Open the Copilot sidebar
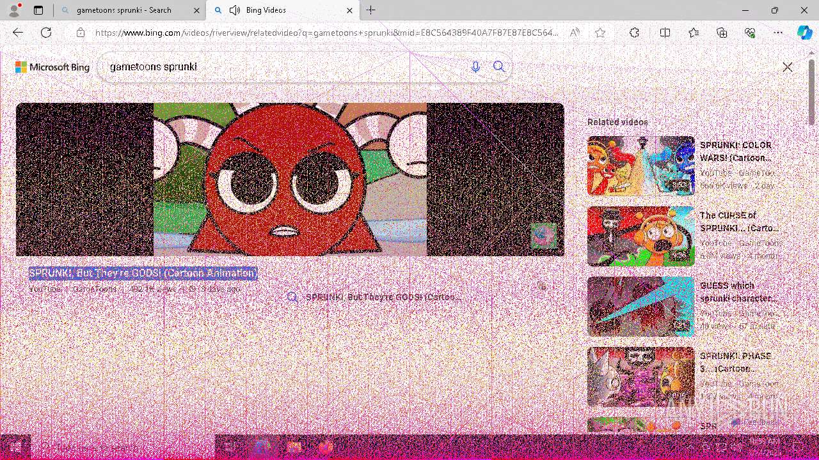819x460 pixels. click(805, 33)
